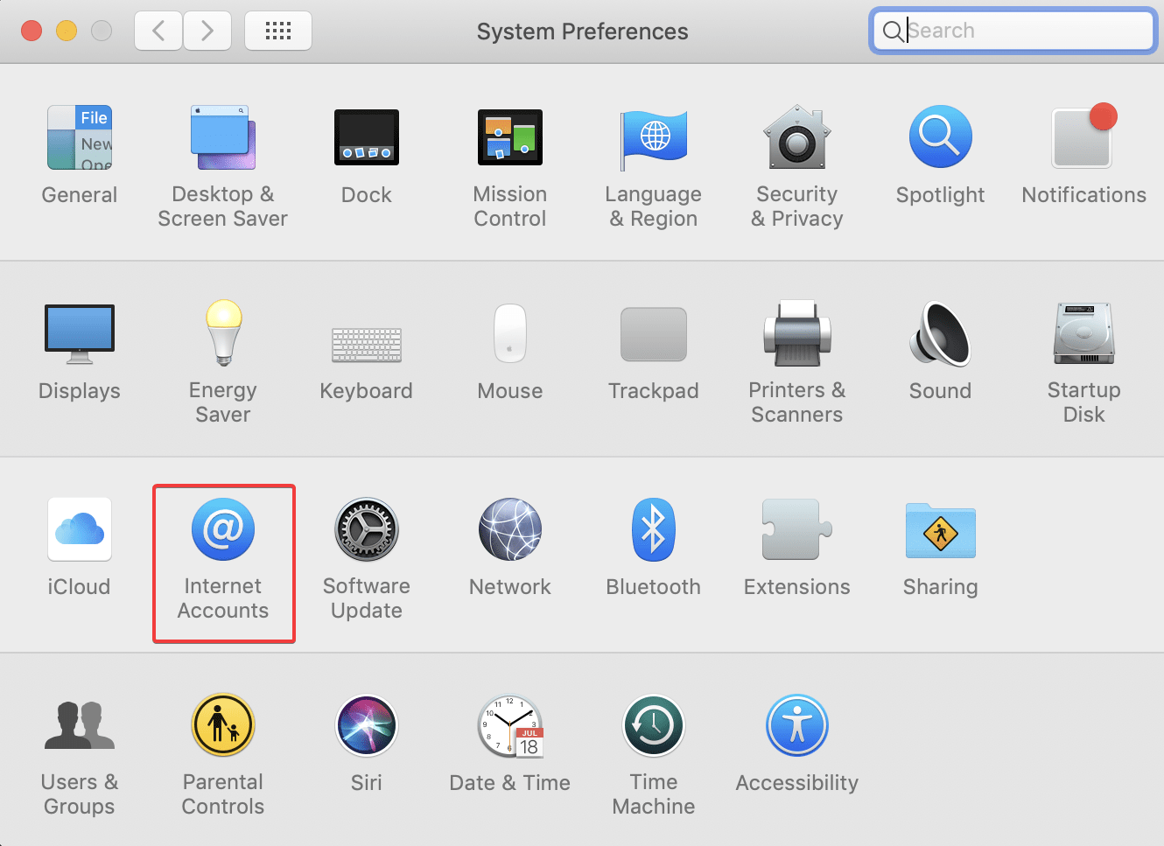Open Printers & Scanners settings
The height and width of the screenshot is (846, 1164).
[796, 359]
